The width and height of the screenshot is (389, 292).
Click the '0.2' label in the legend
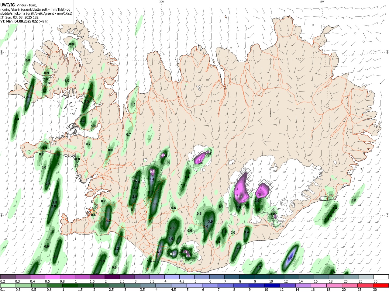2,281
